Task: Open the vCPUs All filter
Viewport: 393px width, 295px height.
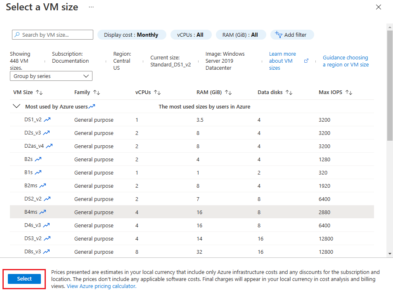Action: pyautogui.click(x=191, y=35)
